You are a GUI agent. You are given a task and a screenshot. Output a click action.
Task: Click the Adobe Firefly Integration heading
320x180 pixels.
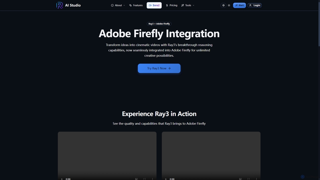[x=159, y=33]
